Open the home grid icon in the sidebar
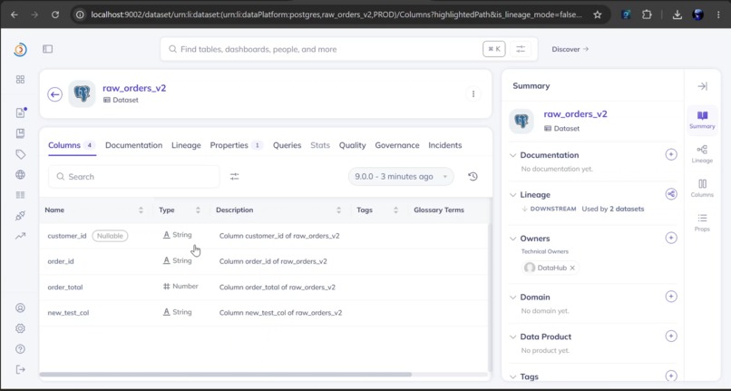The image size is (731, 391). 20,79
